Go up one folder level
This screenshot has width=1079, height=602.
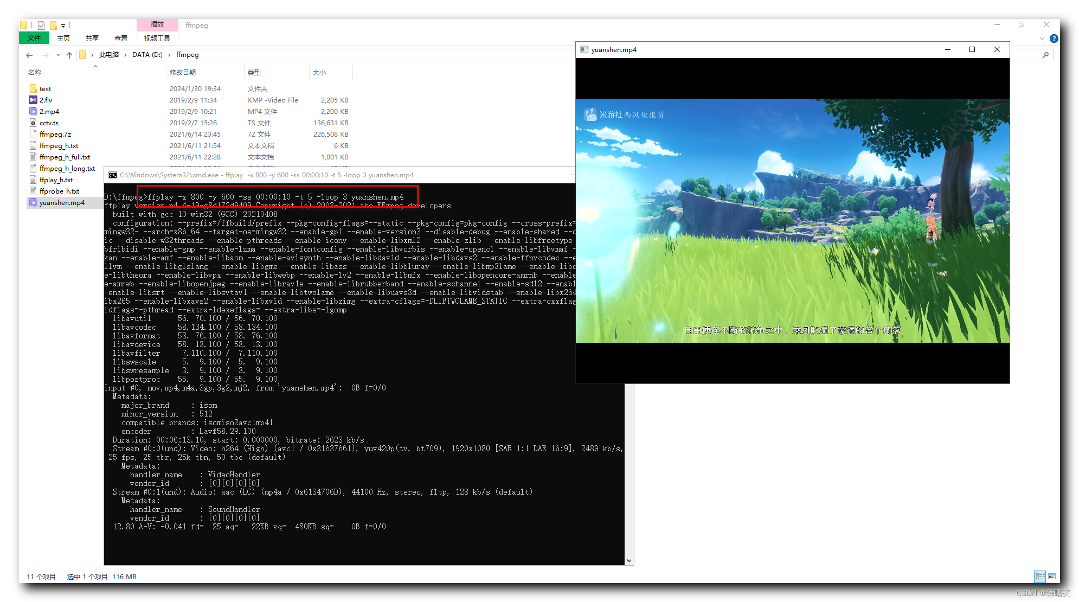69,55
